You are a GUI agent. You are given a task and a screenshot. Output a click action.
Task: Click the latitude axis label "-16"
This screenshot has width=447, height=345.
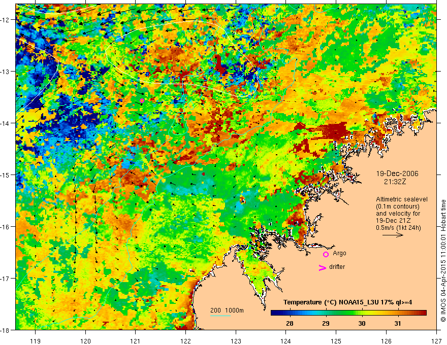(6, 227)
